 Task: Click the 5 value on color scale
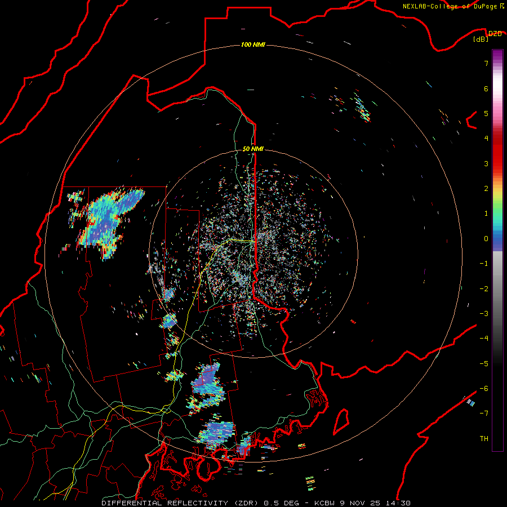(x=486, y=113)
